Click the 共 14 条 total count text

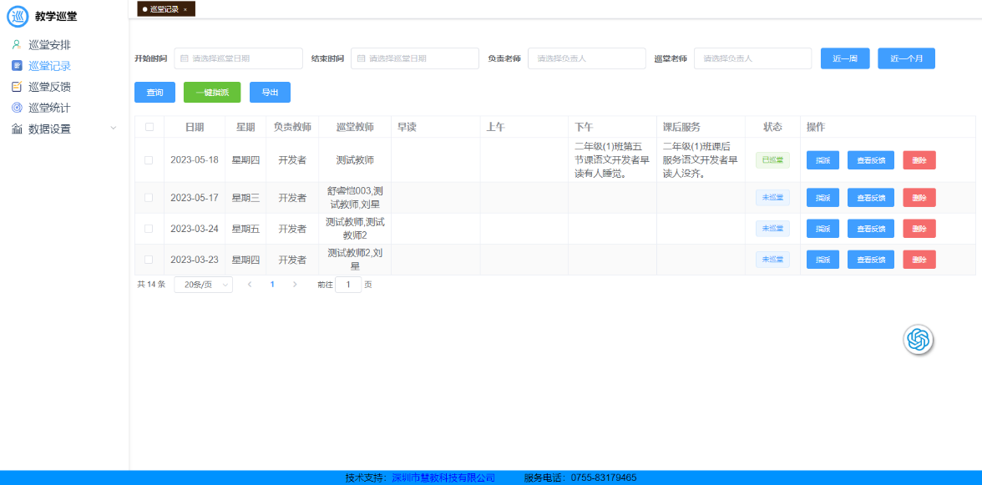tap(151, 284)
